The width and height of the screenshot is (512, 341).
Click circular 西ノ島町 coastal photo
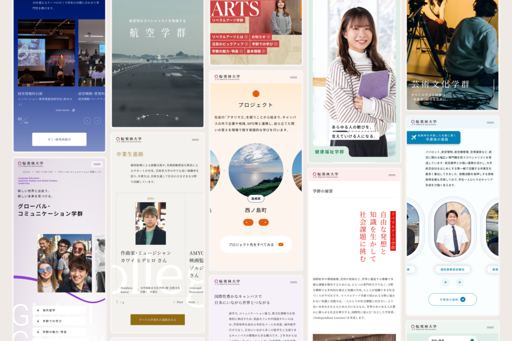coord(255,171)
